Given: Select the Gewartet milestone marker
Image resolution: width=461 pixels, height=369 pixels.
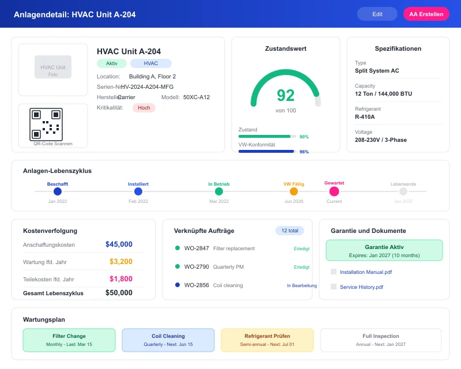Looking at the screenshot, I should click(334, 191).
